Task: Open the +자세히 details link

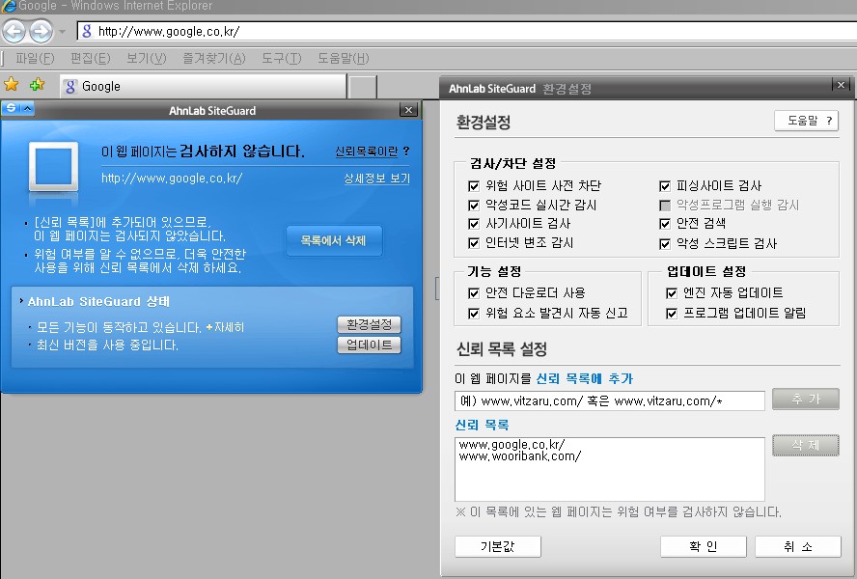Action: 225,327
